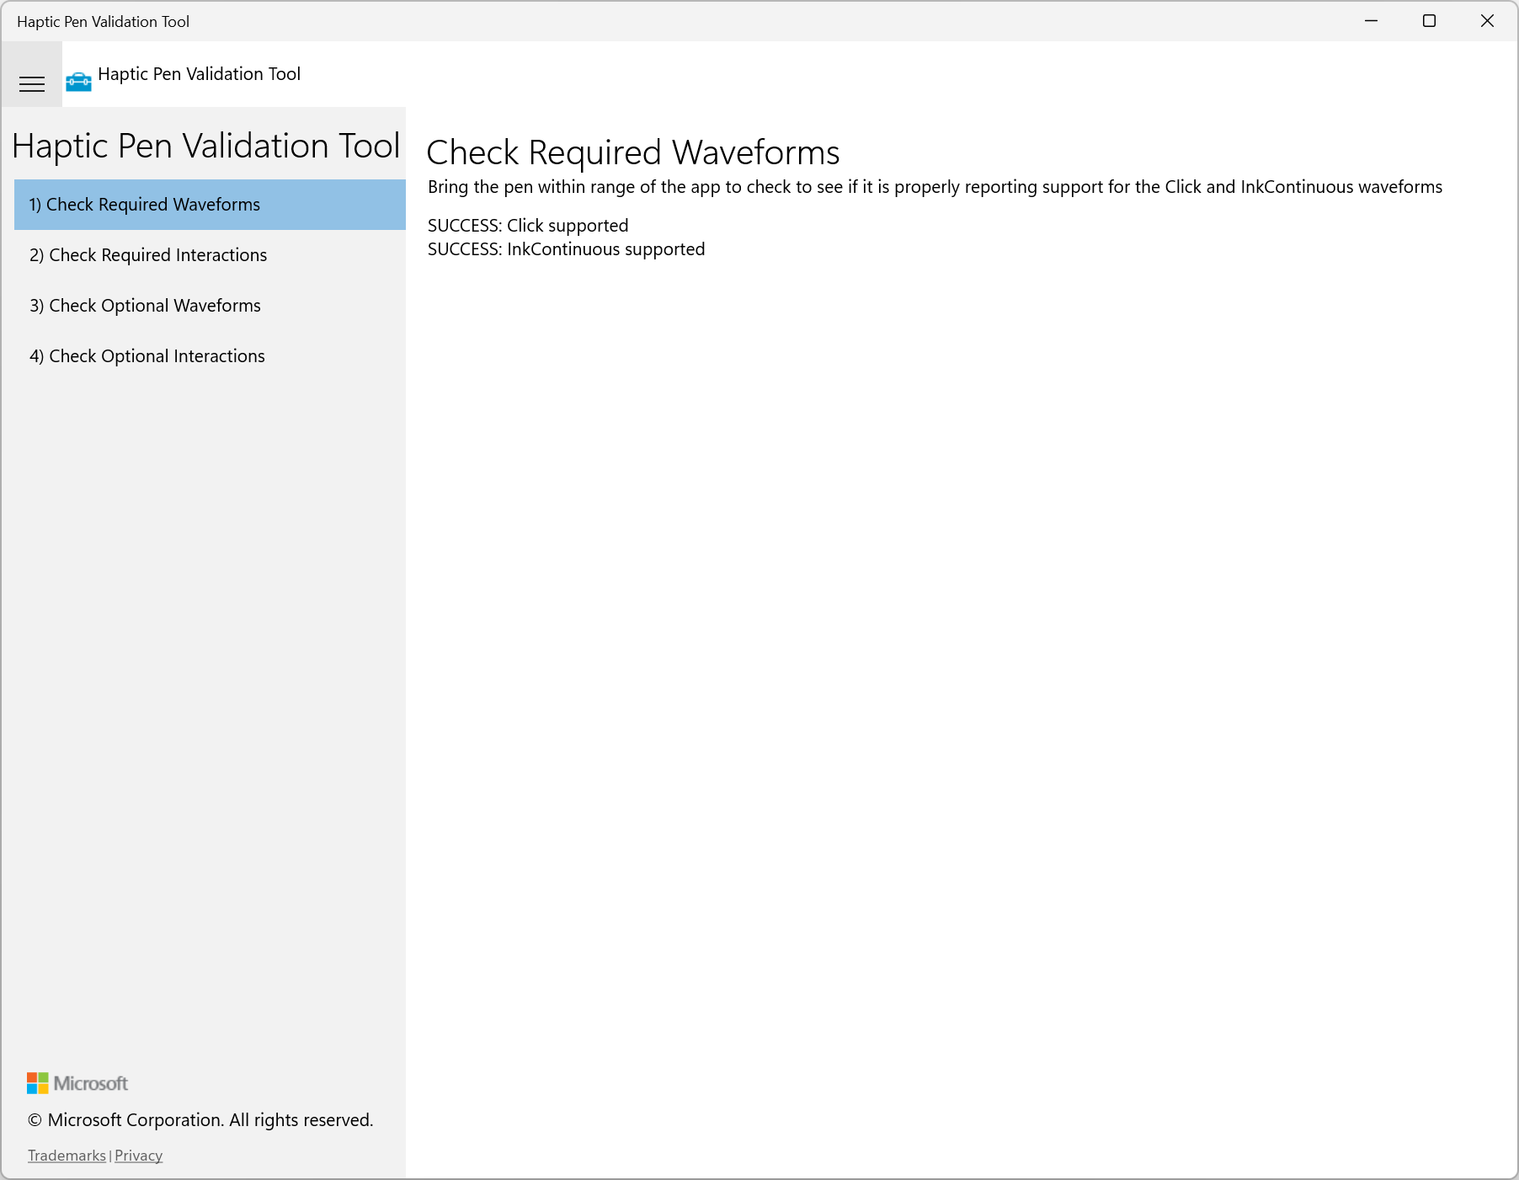Switch to 4) Check Optional Interactions
This screenshot has height=1180, width=1519.
(x=210, y=356)
